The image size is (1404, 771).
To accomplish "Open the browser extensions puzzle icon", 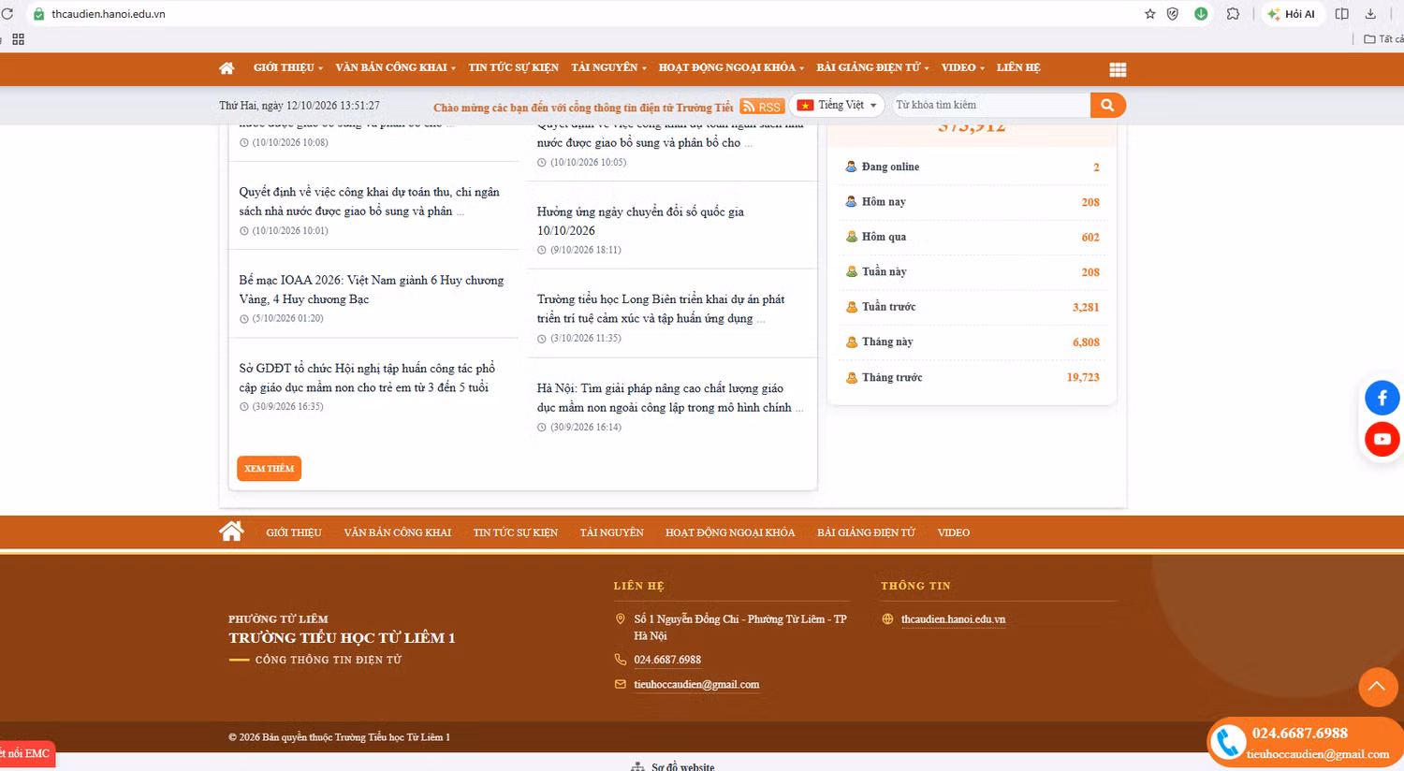I will (1233, 14).
